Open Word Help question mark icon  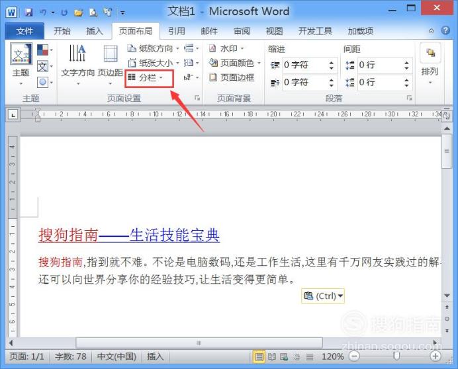[x=445, y=30]
